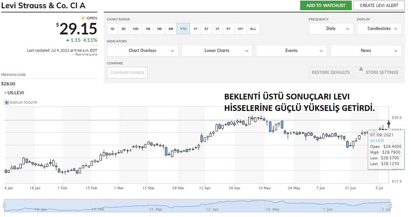The width and height of the screenshot is (411, 217).
Task: Click Create LEVI Alert button
Action: tap(379, 5)
